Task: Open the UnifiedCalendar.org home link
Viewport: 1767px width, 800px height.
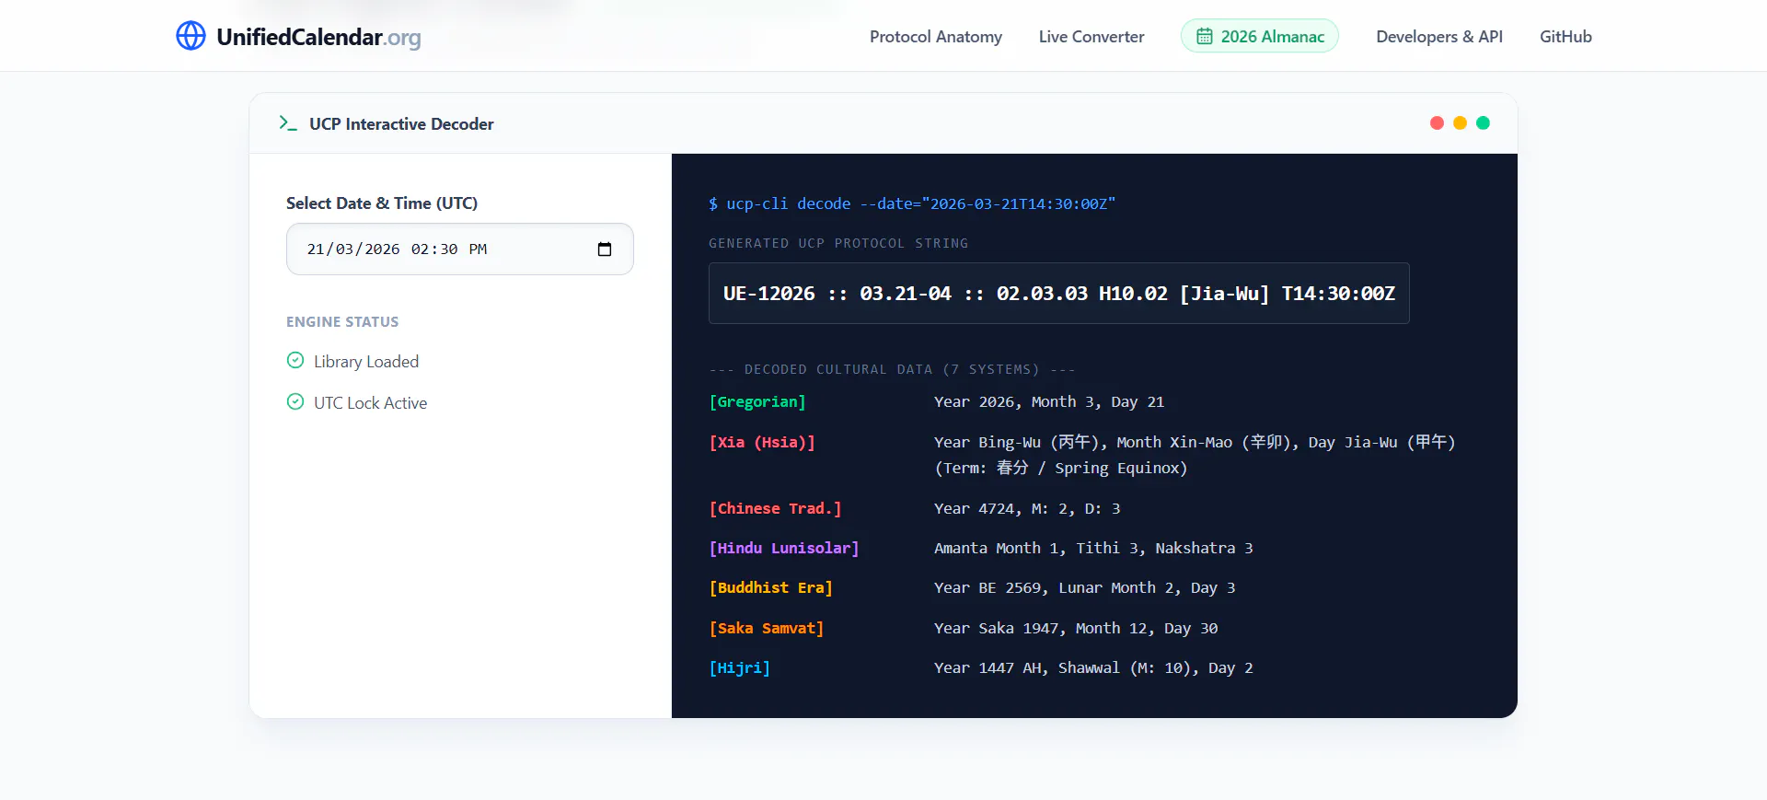Action: coord(298,37)
